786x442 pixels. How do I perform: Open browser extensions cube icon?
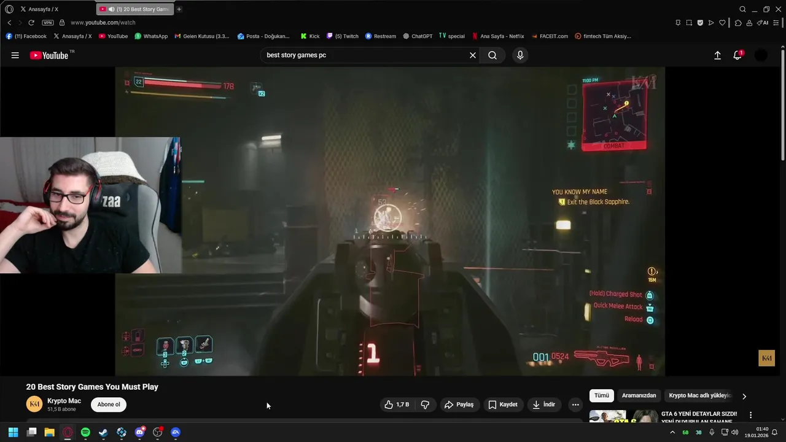coord(738,23)
